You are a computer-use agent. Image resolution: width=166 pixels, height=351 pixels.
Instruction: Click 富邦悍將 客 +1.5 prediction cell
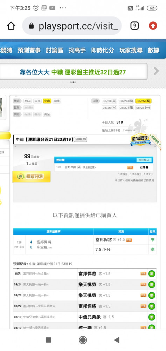coord(121,240)
